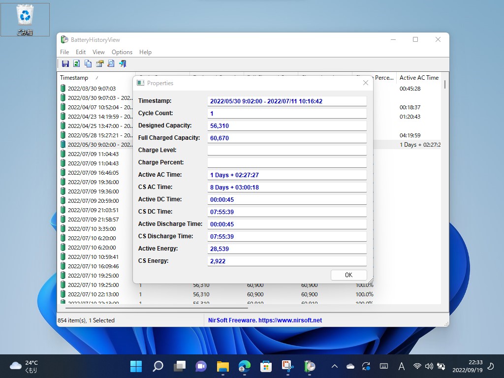The height and width of the screenshot is (378, 504).
Task: Open Microsoft Edge from the taskbar
Action: coord(245,366)
